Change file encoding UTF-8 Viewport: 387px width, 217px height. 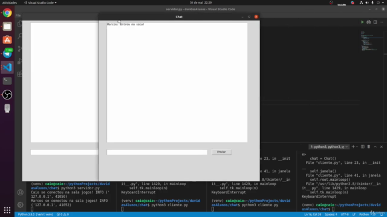(345, 215)
